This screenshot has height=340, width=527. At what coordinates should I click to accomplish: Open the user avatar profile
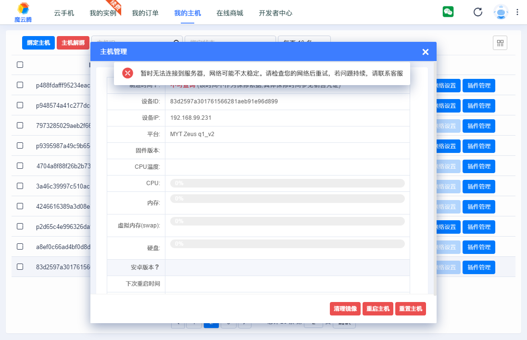(501, 12)
